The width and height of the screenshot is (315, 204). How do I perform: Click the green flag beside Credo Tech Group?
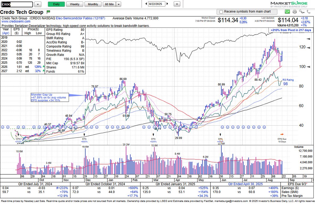(48, 12)
